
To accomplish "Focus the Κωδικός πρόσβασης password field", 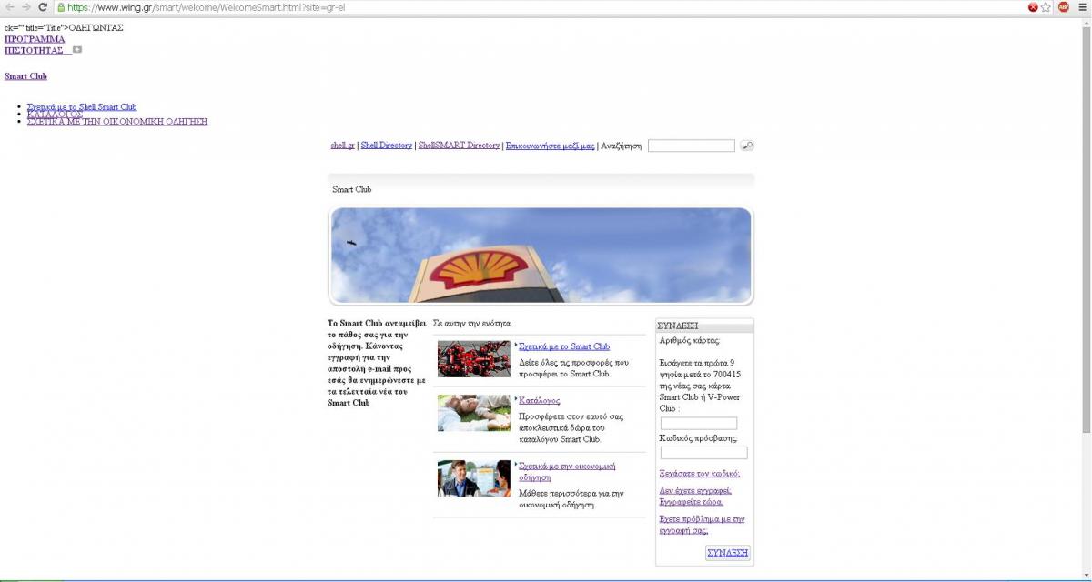I will click(x=703, y=453).
